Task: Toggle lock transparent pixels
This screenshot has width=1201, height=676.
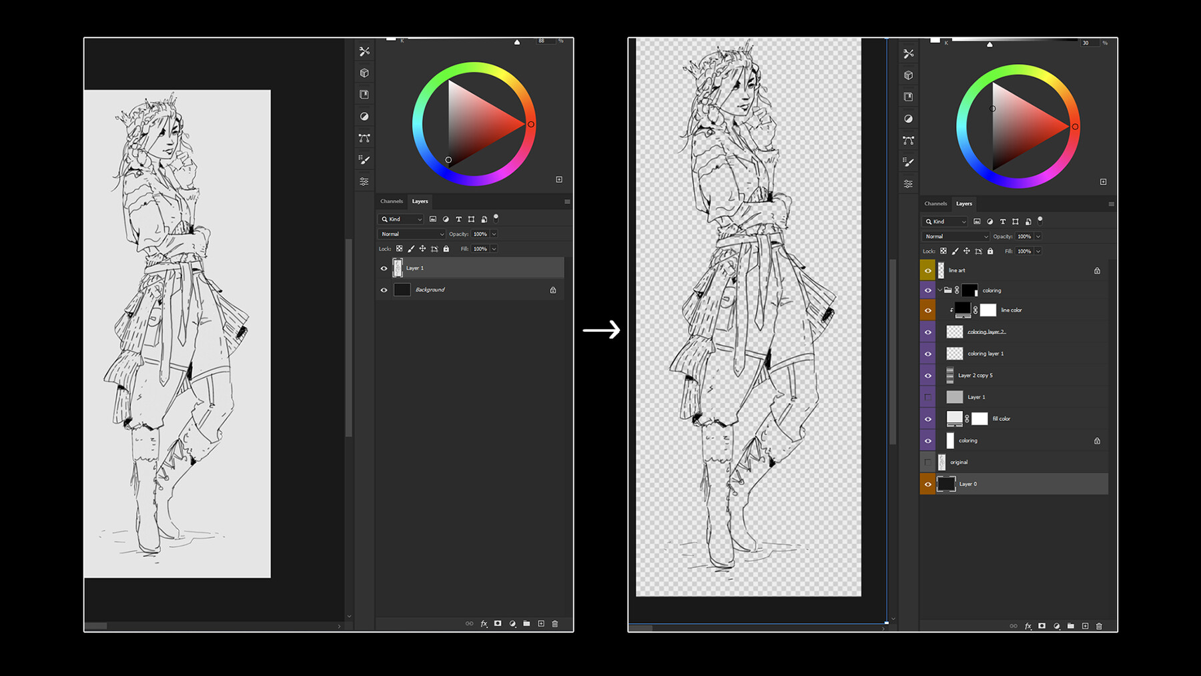Action: 398,248
